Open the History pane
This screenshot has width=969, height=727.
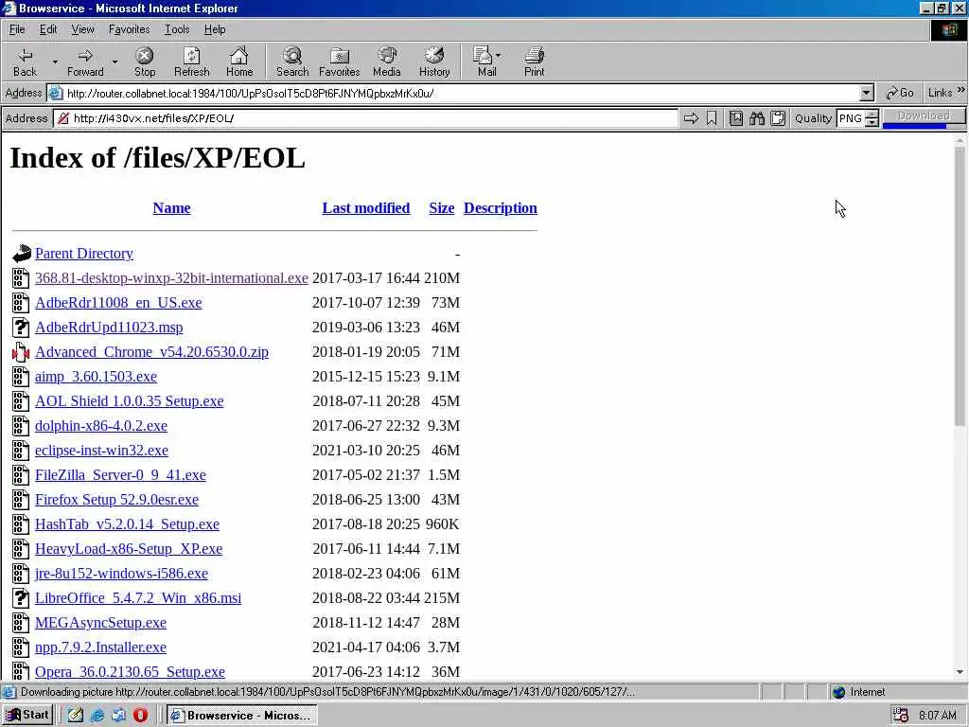point(434,62)
